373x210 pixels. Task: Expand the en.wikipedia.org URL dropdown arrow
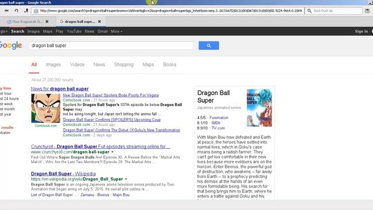(x=126, y=179)
